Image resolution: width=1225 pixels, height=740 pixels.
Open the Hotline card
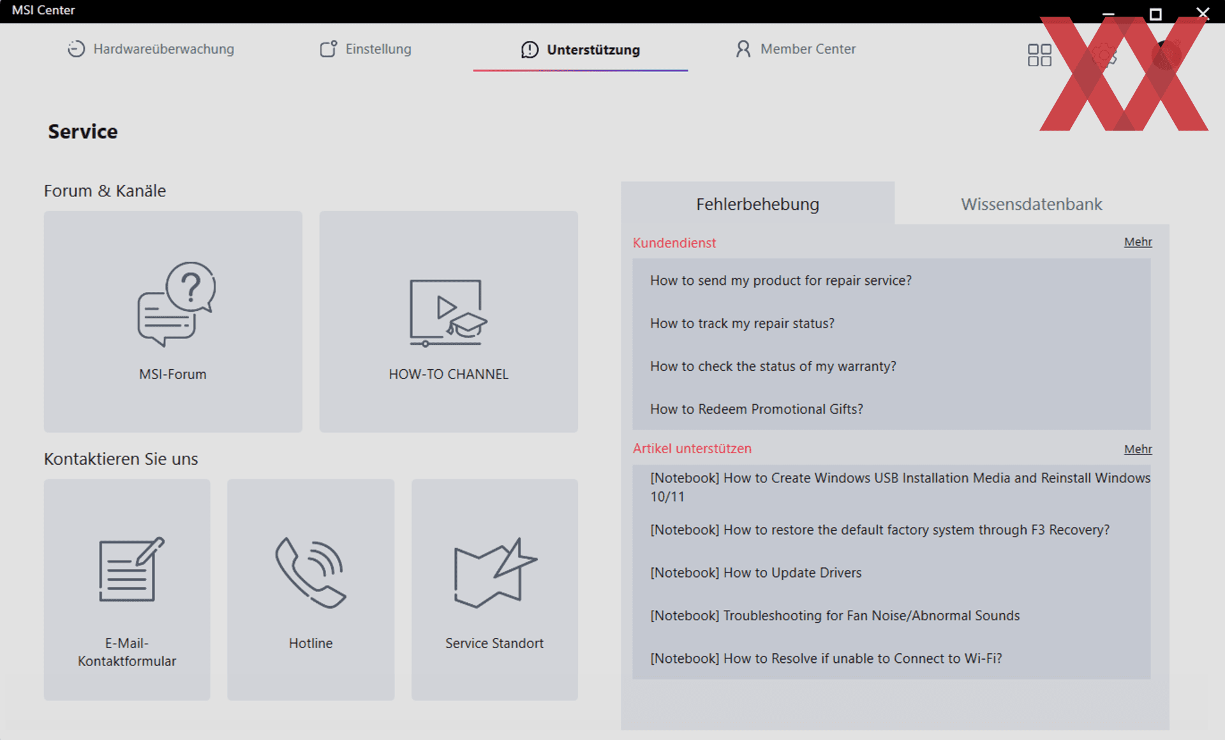311,590
